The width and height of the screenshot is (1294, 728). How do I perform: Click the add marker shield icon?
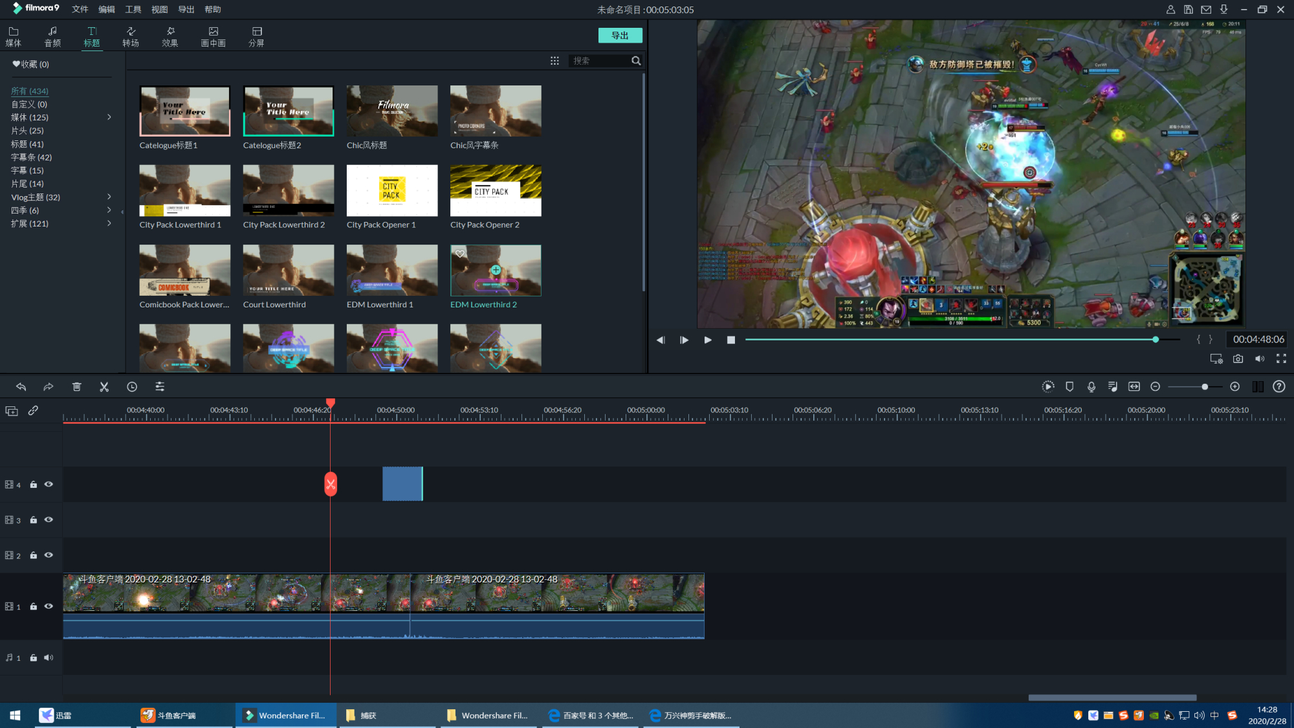[1069, 387]
